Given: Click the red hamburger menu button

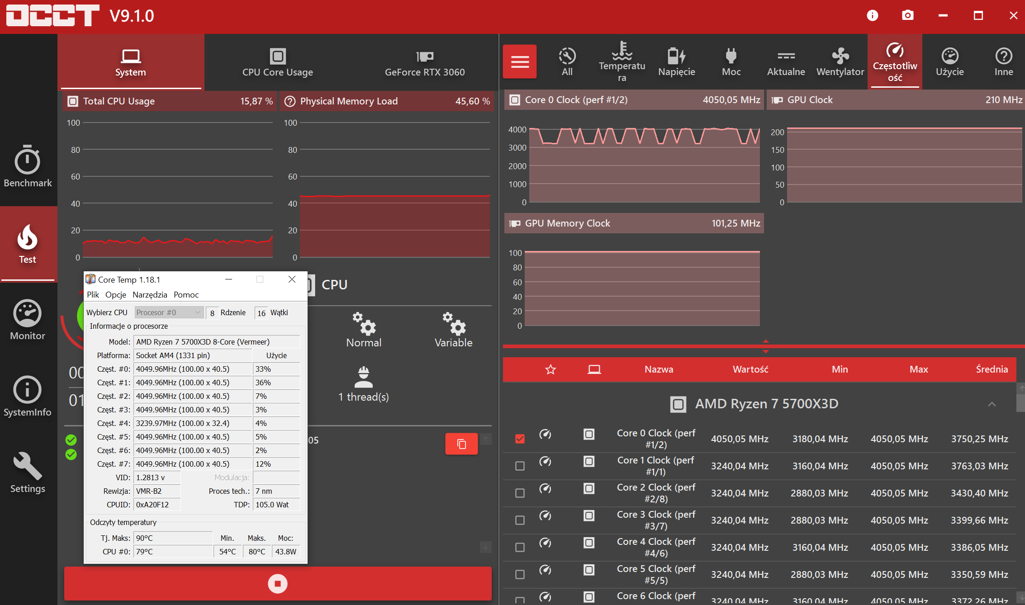Looking at the screenshot, I should click(x=520, y=62).
